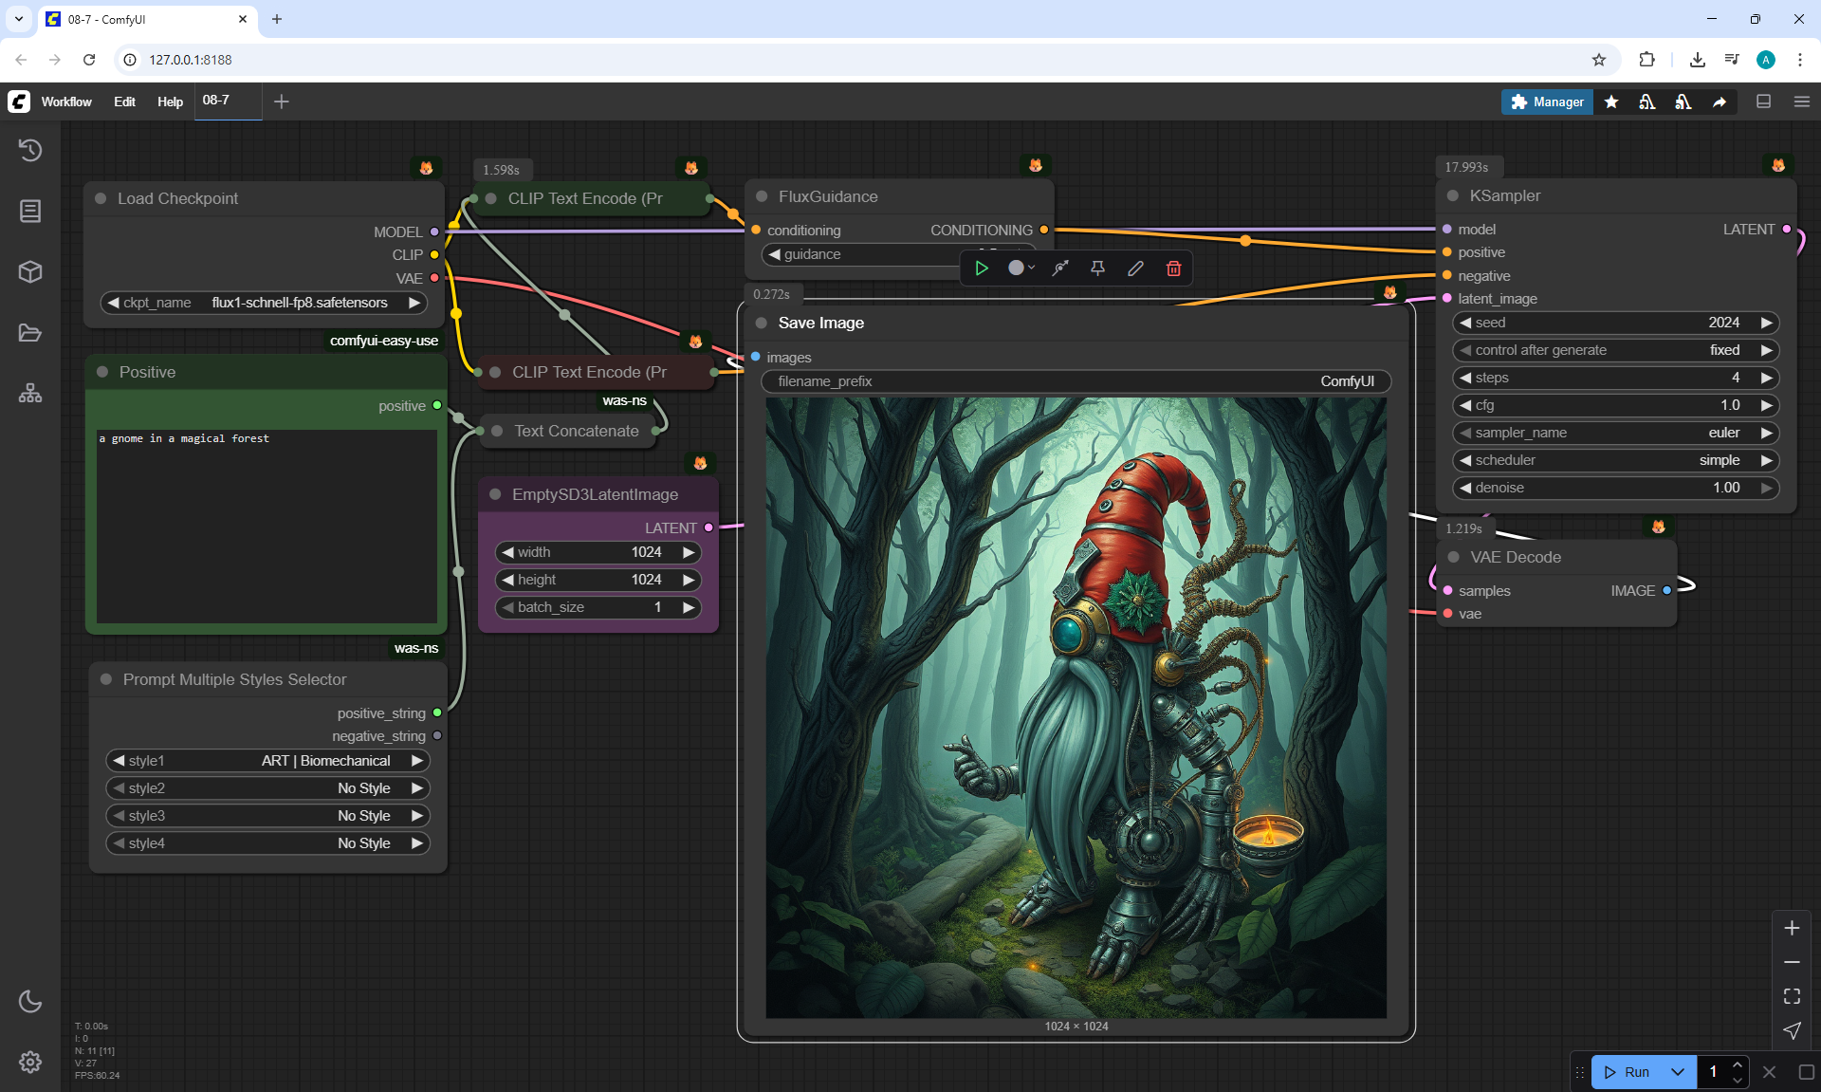Open the node library cube icon
Viewport: 1821px width, 1092px height.
tap(30, 272)
